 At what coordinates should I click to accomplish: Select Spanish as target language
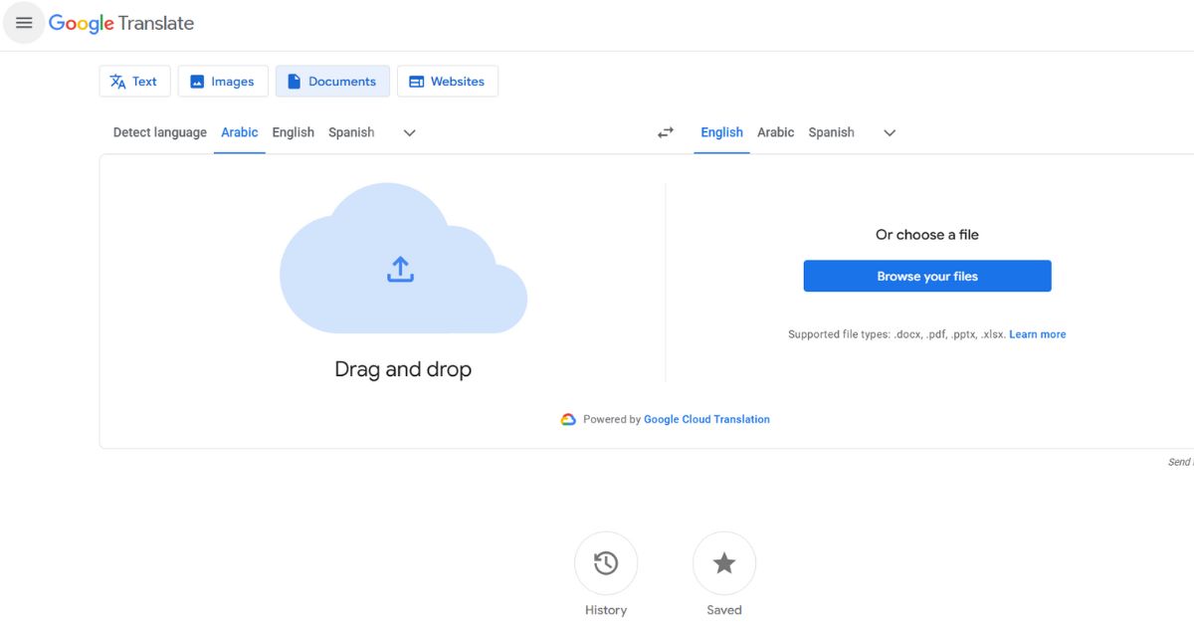point(831,132)
